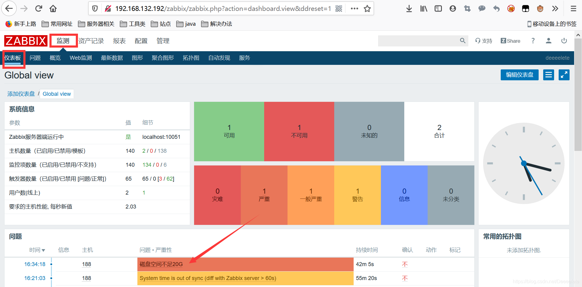Open problem time 16:21:03 link
Image resolution: width=582 pixels, height=287 pixels.
(x=35, y=278)
